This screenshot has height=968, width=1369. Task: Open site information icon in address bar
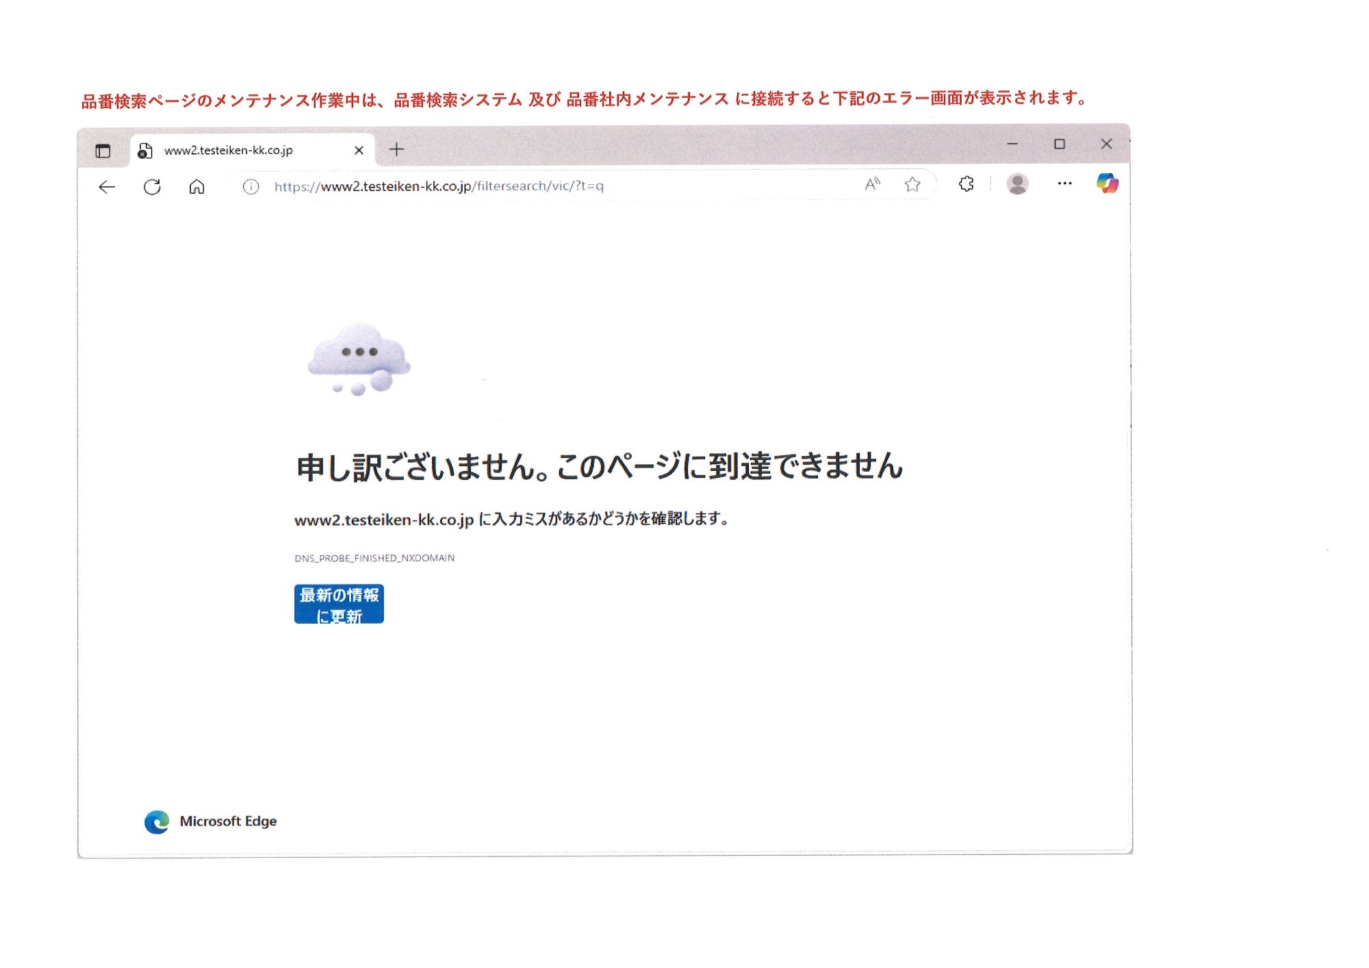click(x=251, y=187)
